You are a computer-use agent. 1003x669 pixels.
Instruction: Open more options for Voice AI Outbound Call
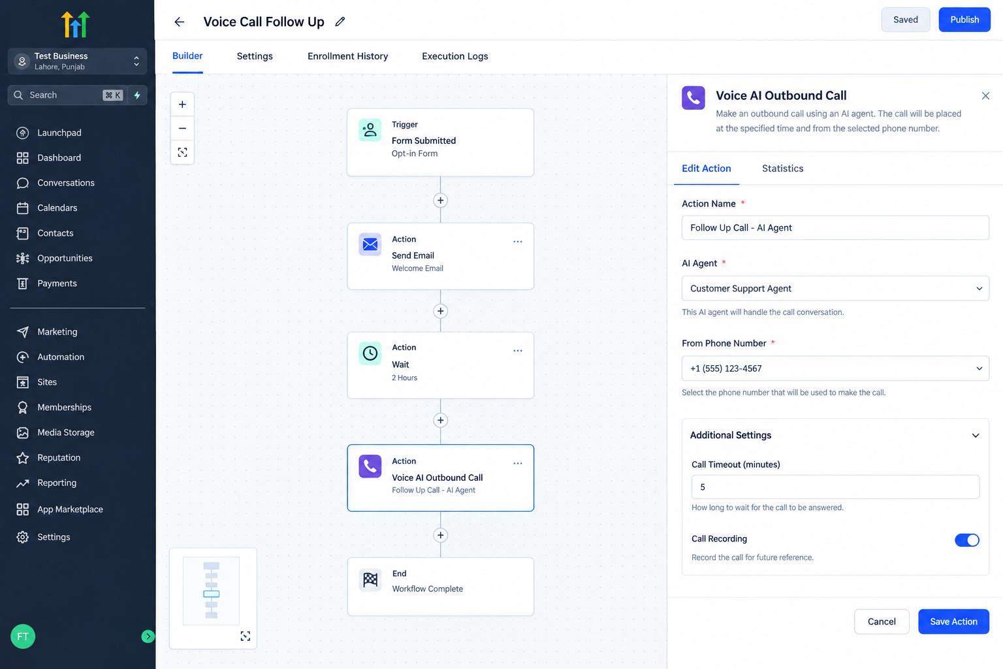pyautogui.click(x=518, y=463)
